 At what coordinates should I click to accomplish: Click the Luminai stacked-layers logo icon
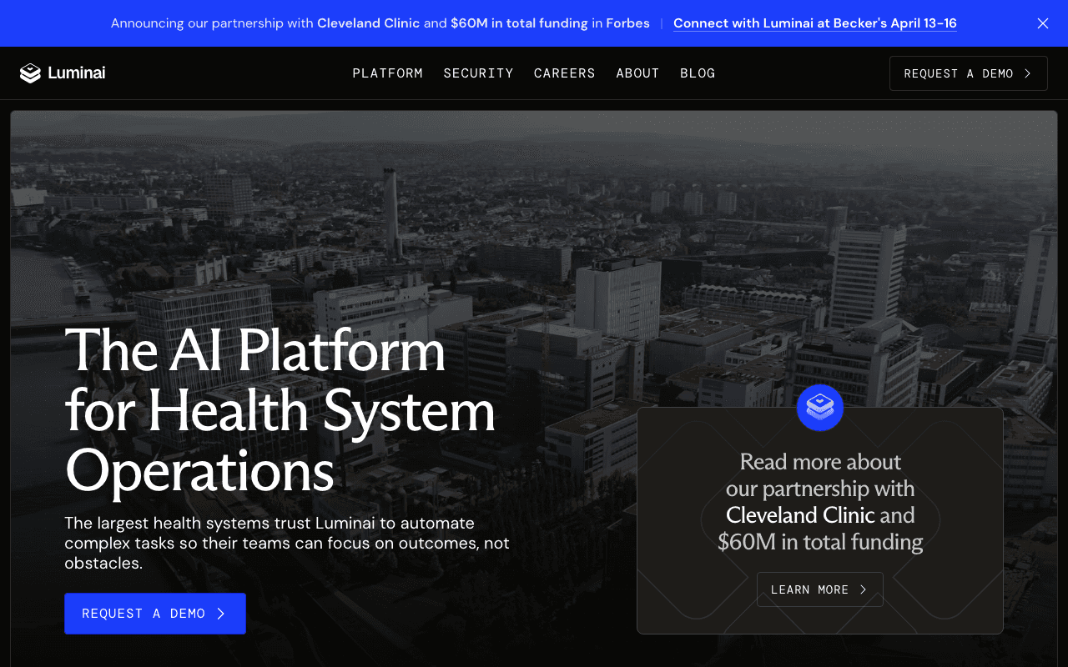click(x=30, y=73)
